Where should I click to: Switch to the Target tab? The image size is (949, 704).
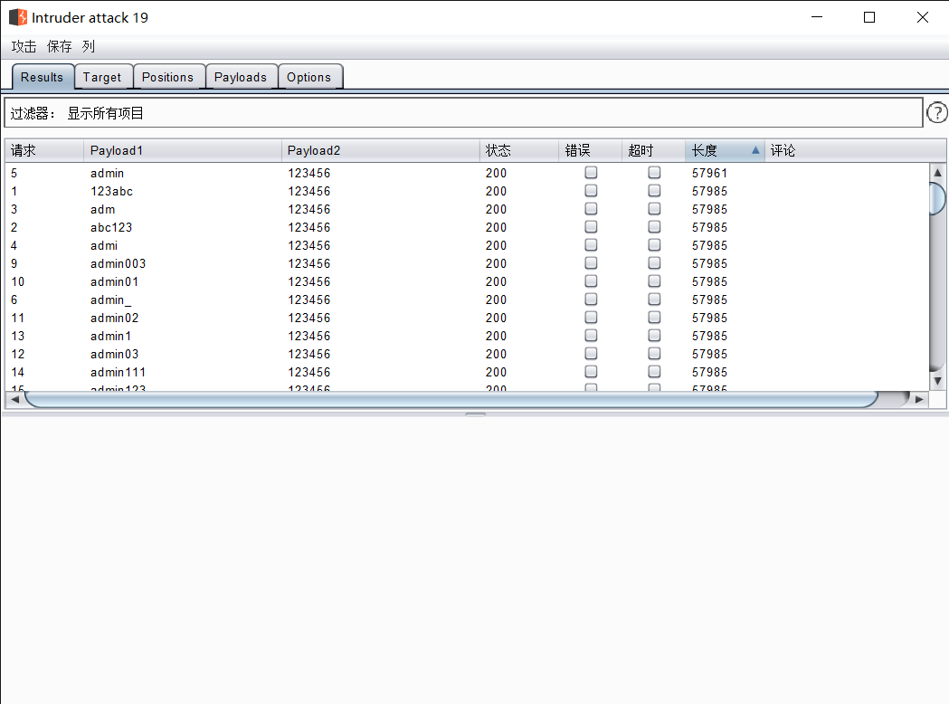click(102, 77)
